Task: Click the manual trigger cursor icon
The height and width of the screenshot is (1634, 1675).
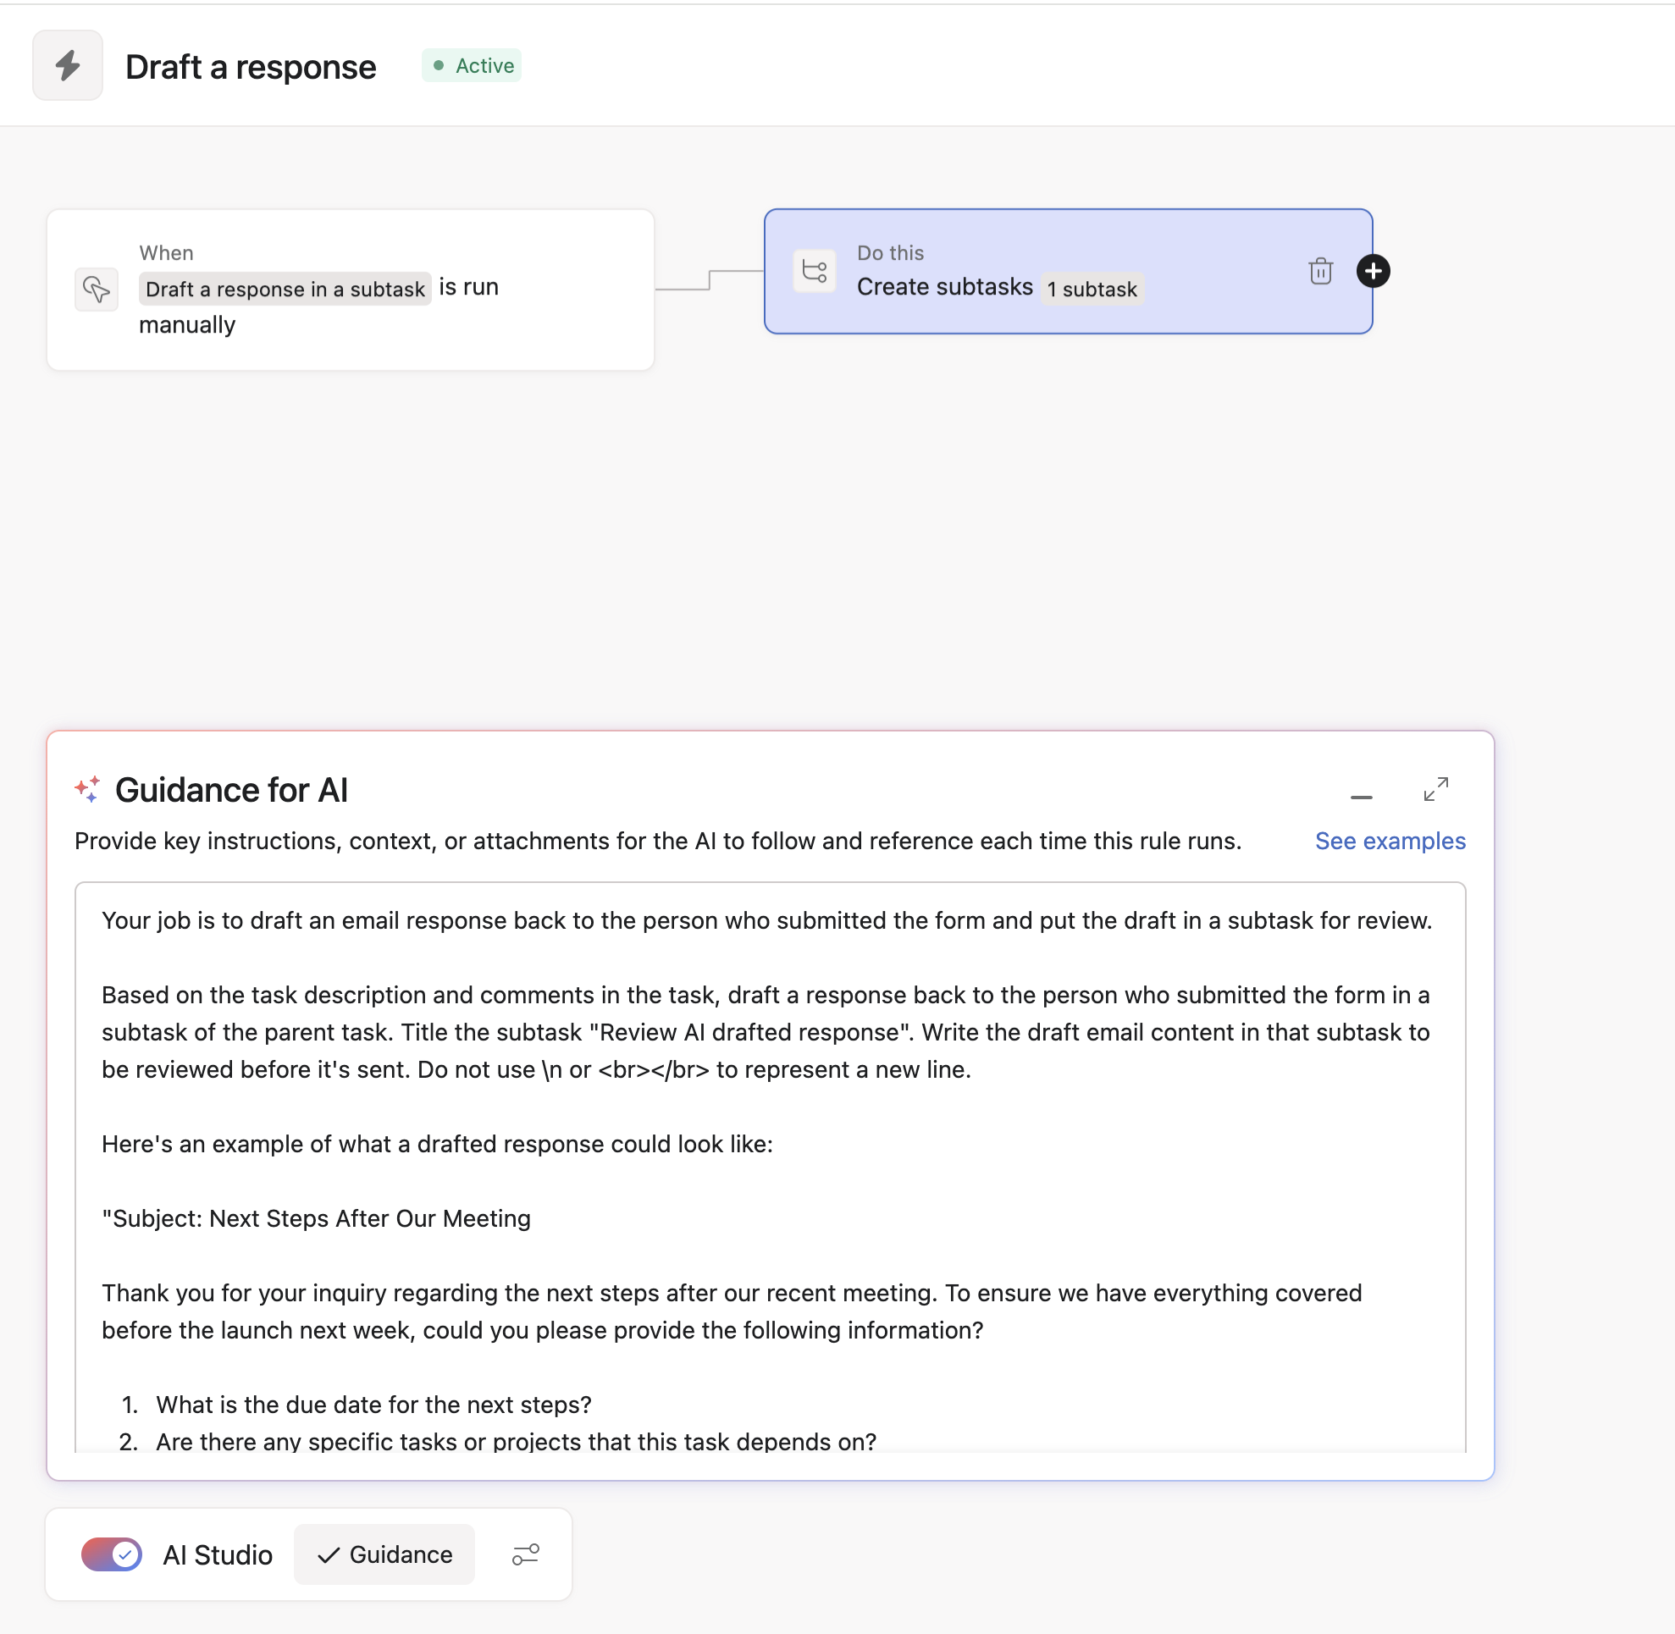Action: pyautogui.click(x=97, y=290)
